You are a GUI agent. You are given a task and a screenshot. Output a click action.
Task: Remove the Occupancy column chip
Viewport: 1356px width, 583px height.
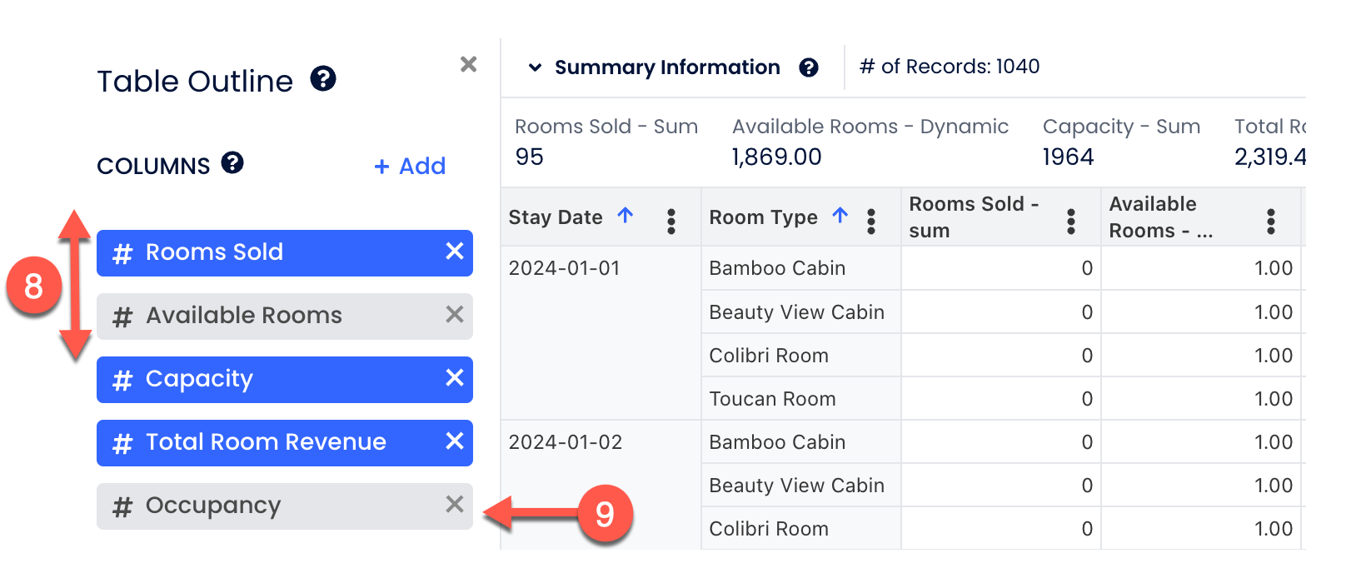(454, 505)
